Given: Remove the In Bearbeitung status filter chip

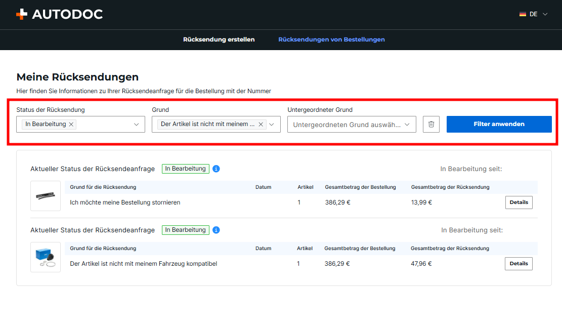Looking at the screenshot, I should coord(71,125).
